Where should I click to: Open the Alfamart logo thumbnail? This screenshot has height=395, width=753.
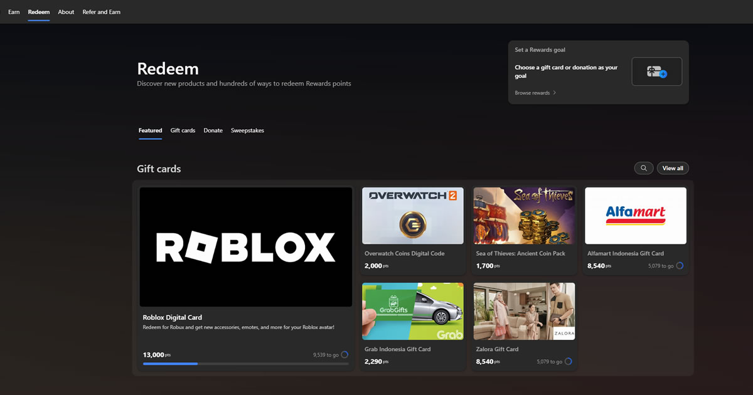coord(636,216)
